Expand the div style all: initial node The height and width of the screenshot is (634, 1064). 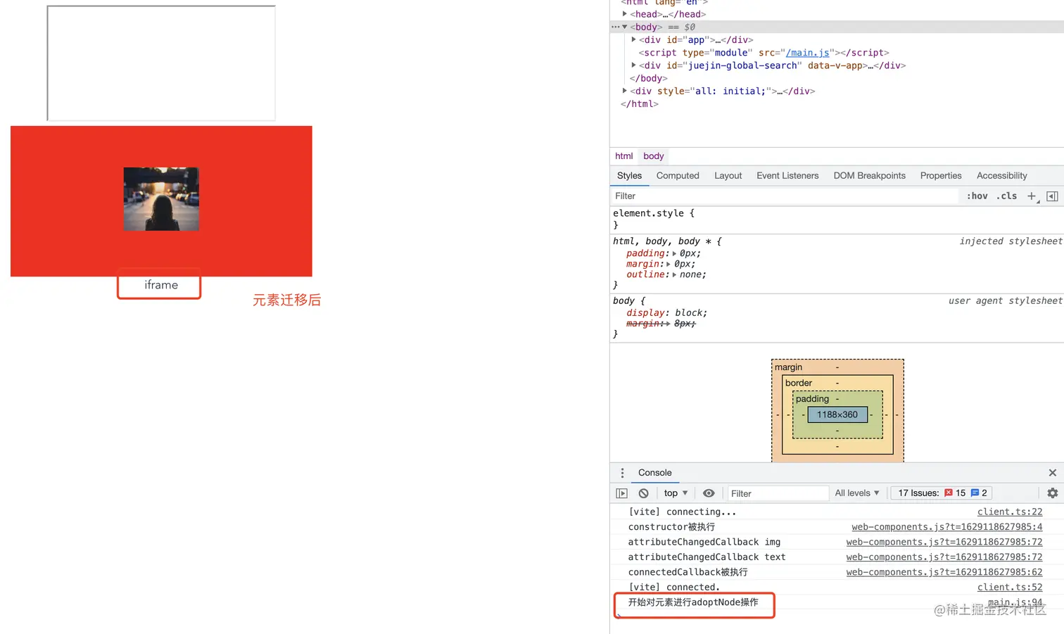(x=624, y=91)
